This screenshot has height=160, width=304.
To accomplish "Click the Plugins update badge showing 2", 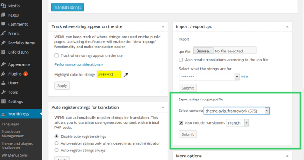I will [26, 74].
